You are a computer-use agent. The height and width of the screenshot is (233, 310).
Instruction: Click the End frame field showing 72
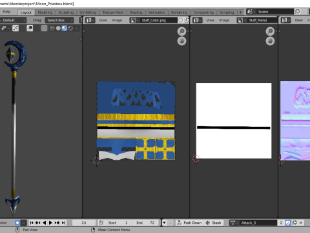click(145, 223)
